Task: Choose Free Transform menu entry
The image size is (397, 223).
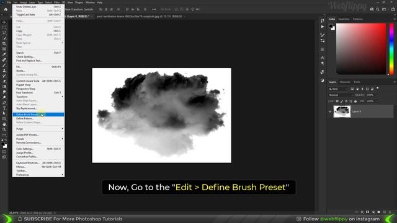Action: tap(38, 93)
